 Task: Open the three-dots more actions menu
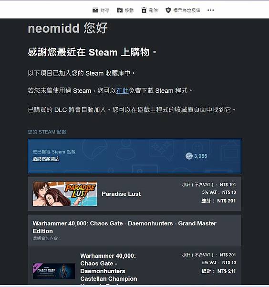click(210, 10)
